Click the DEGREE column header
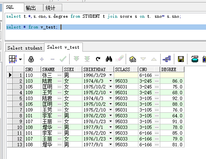The image size is (206, 159). pyautogui.click(x=172, y=69)
